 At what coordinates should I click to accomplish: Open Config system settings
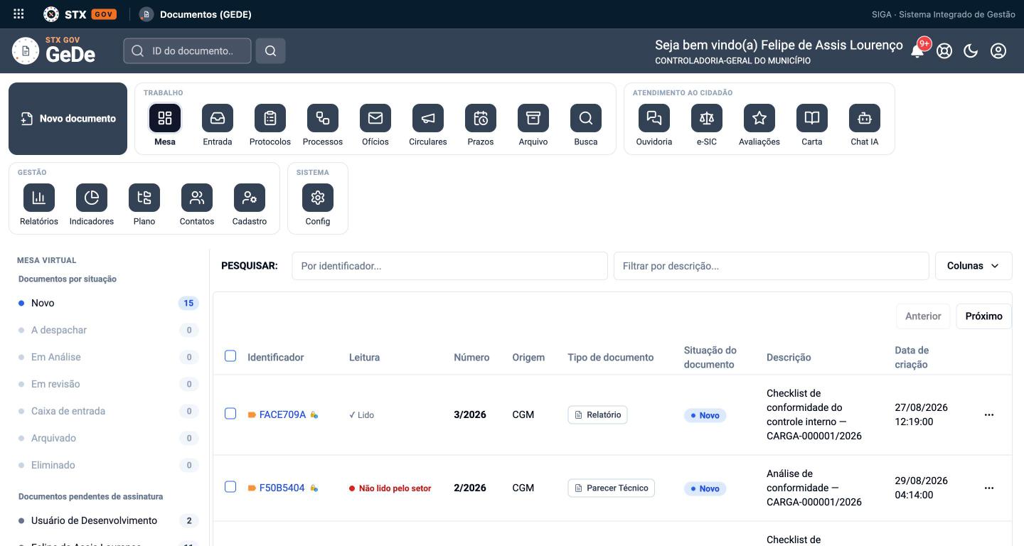pos(318,198)
